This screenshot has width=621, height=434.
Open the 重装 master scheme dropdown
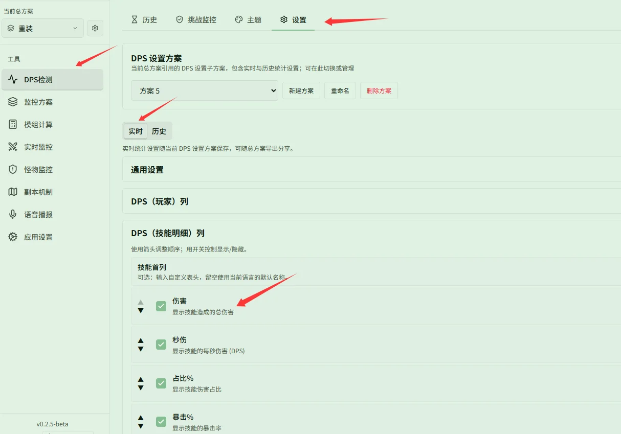pyautogui.click(x=42, y=28)
